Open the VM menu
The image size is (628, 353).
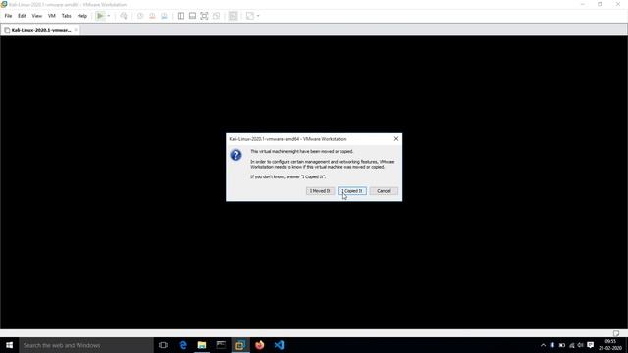(x=52, y=16)
